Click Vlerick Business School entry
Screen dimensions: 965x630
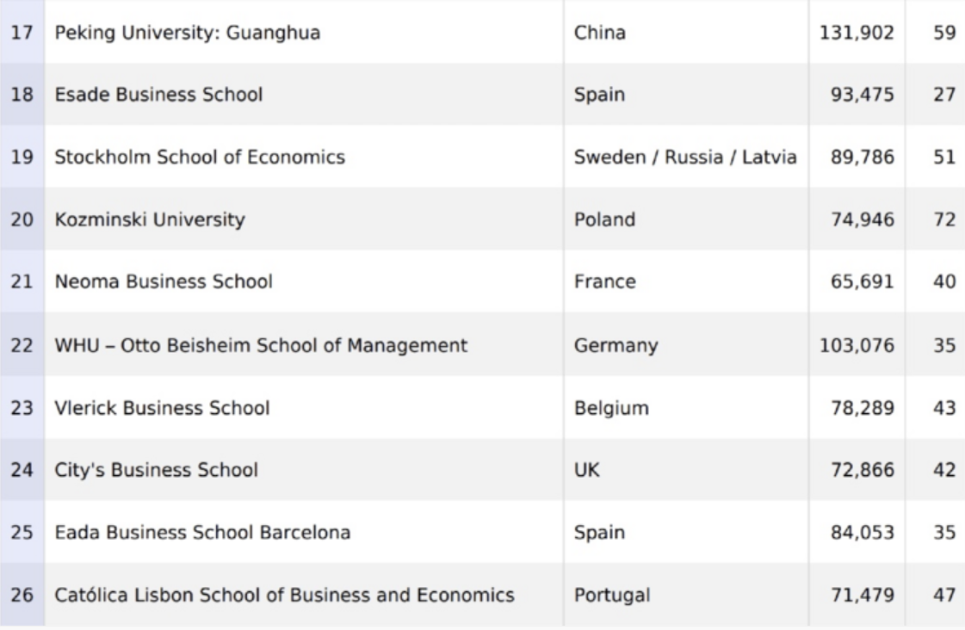point(162,408)
